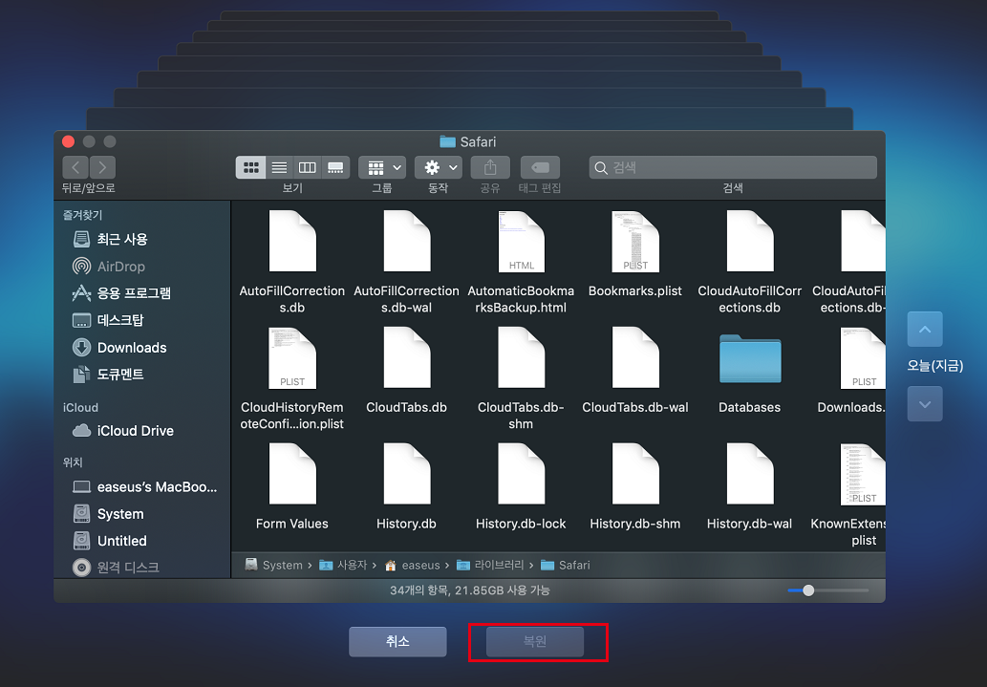Jump to the next backup with the down arrow

pyautogui.click(x=924, y=404)
